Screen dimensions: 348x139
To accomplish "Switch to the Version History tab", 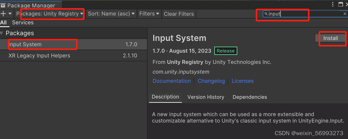I will 206,97.
